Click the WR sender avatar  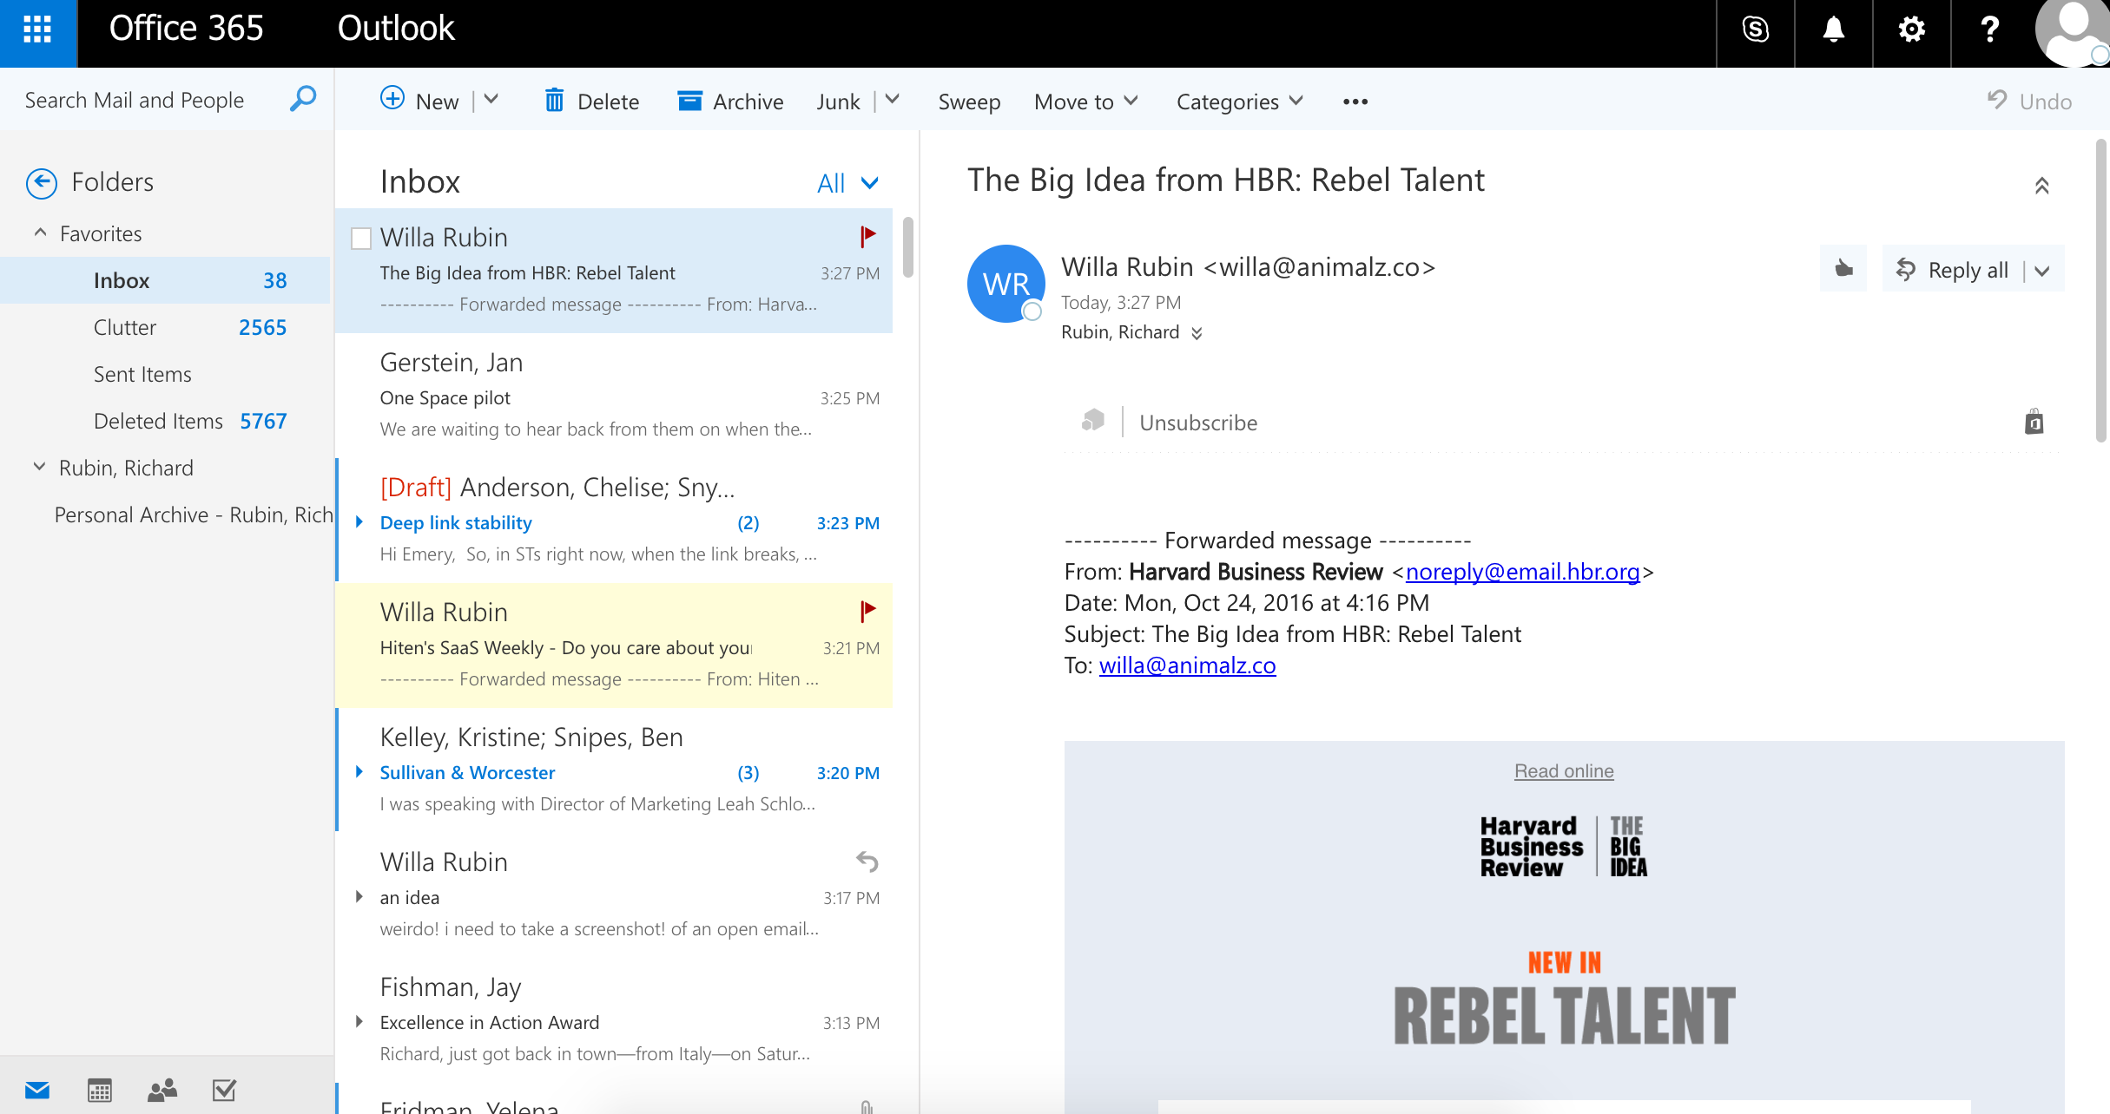pyautogui.click(x=1006, y=284)
